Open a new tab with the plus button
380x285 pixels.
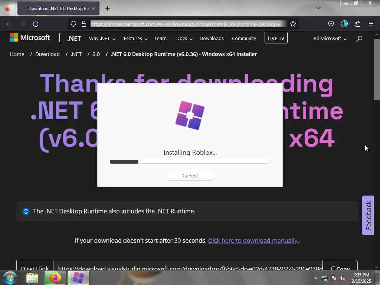pyautogui.click(x=107, y=9)
